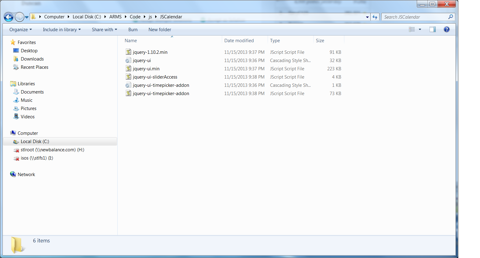Select the jquery-ui.min script file icon
Viewport: 480px width, 258px height.
click(x=128, y=68)
